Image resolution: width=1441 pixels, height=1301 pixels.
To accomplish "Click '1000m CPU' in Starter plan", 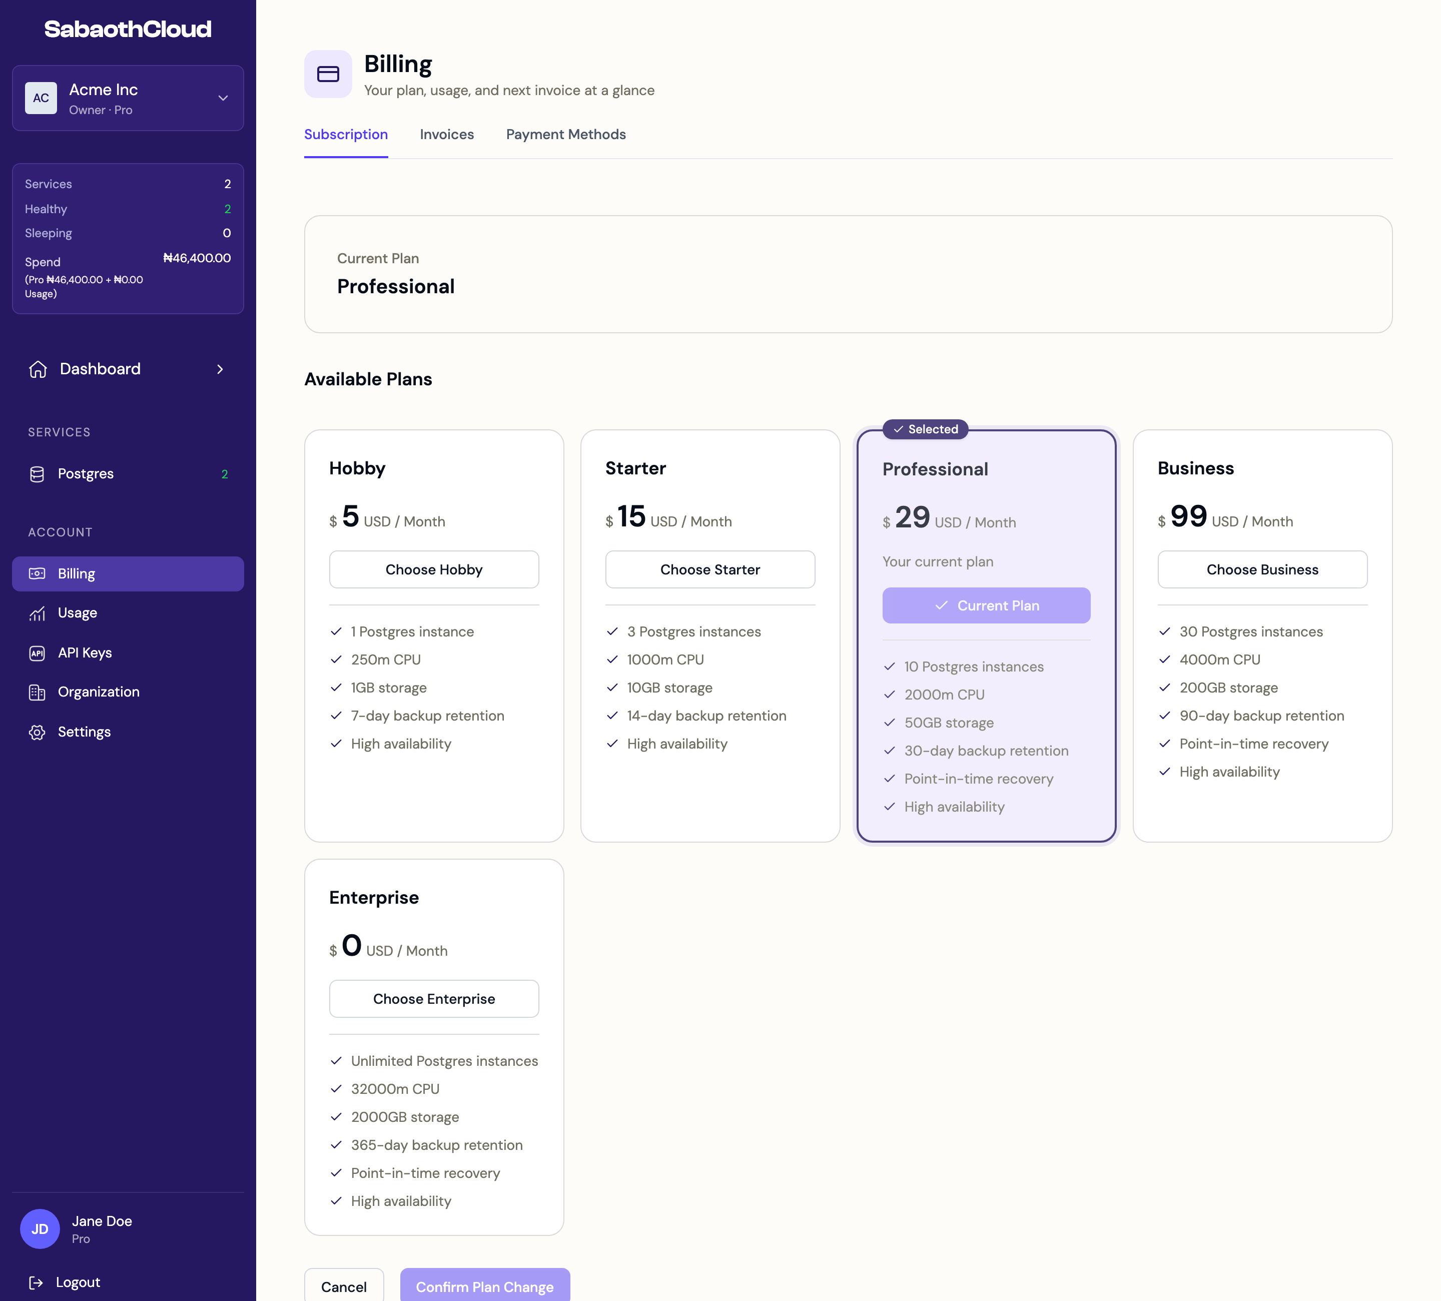I will click(x=665, y=659).
